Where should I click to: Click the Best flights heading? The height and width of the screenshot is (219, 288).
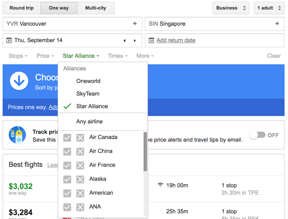pyautogui.click(x=26, y=165)
